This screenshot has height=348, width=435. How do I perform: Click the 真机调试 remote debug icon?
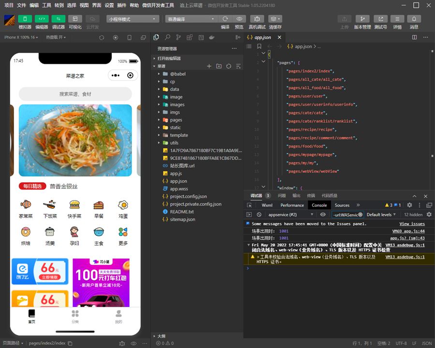(x=257, y=19)
